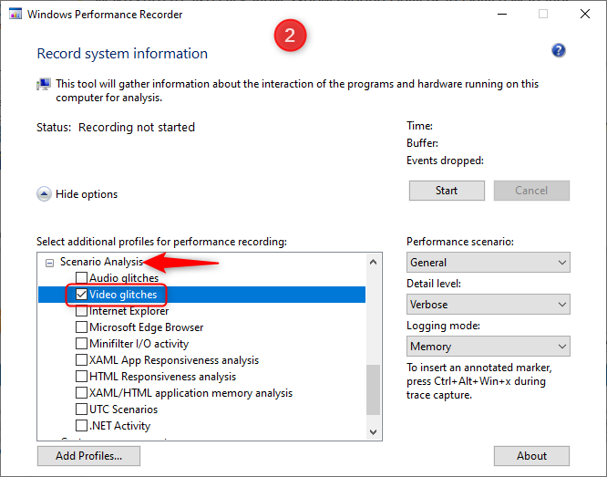607x477 pixels.
Task: Tick the Microsoft Edge Browser checkbox
Action: [82, 327]
